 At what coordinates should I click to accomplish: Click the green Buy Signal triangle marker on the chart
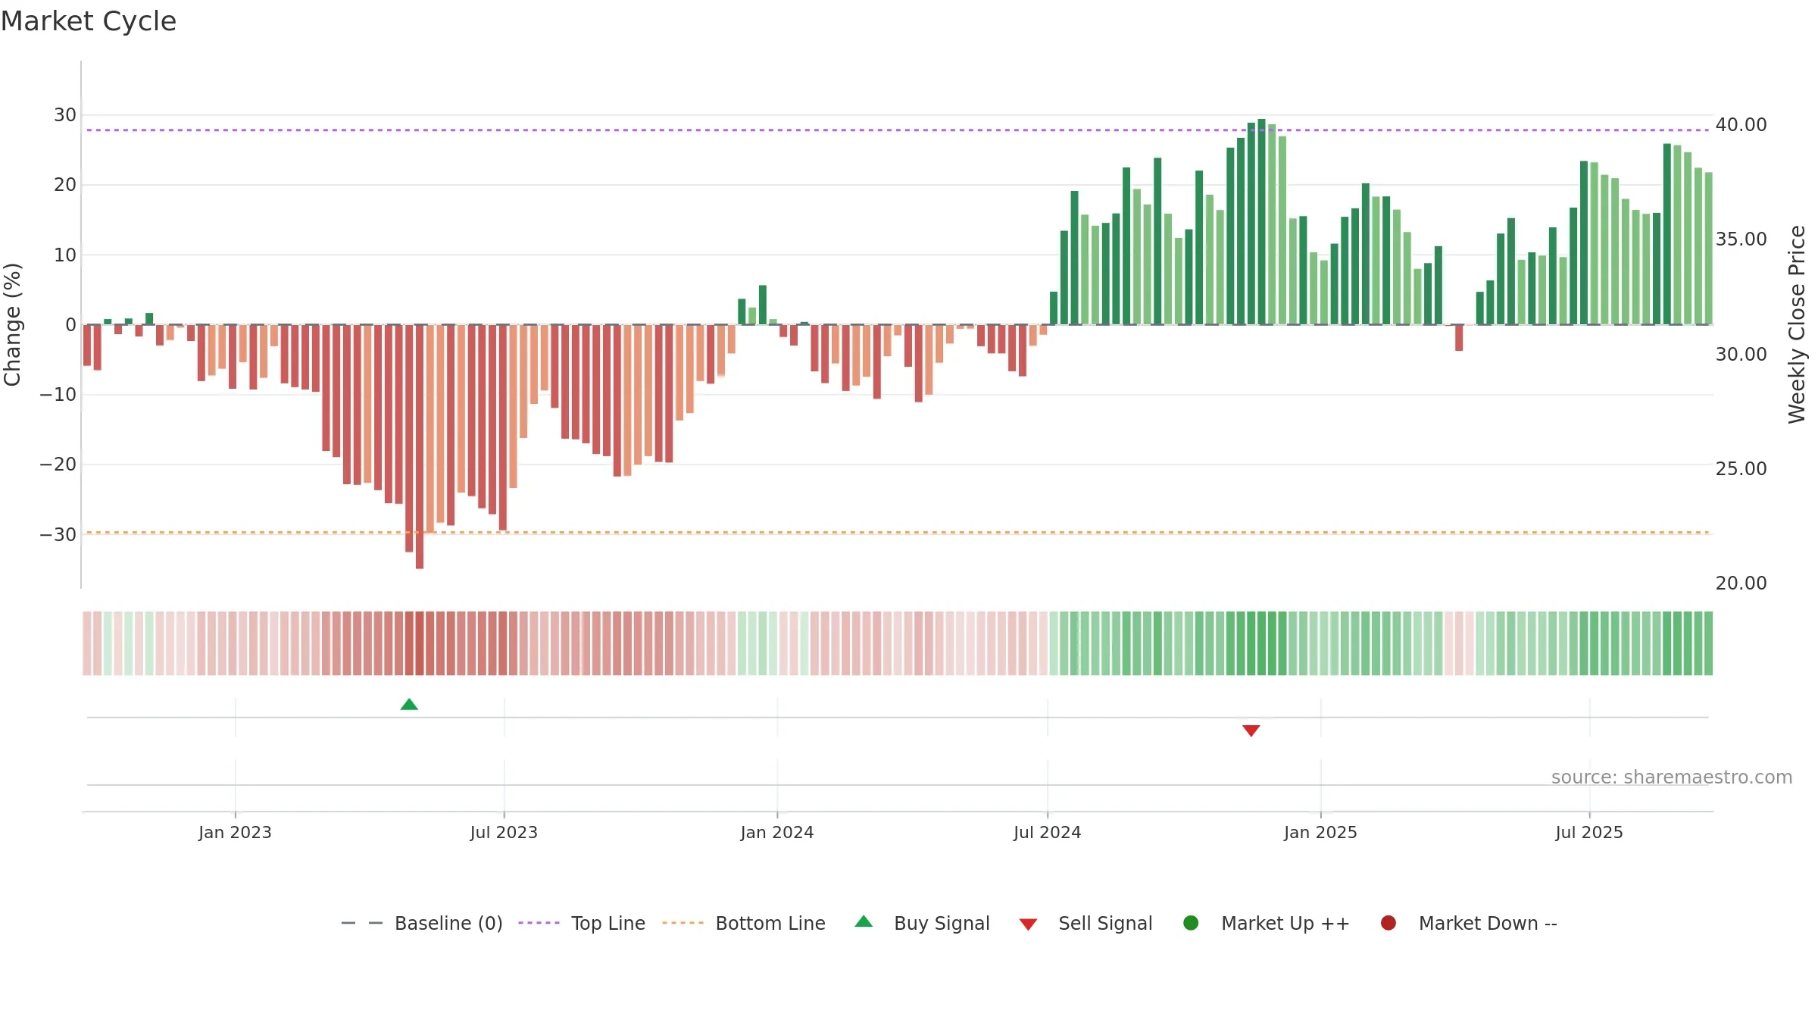pyautogui.click(x=409, y=705)
